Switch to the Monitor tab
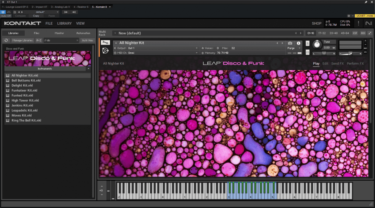Screen dimensions: 375x208 59,33
